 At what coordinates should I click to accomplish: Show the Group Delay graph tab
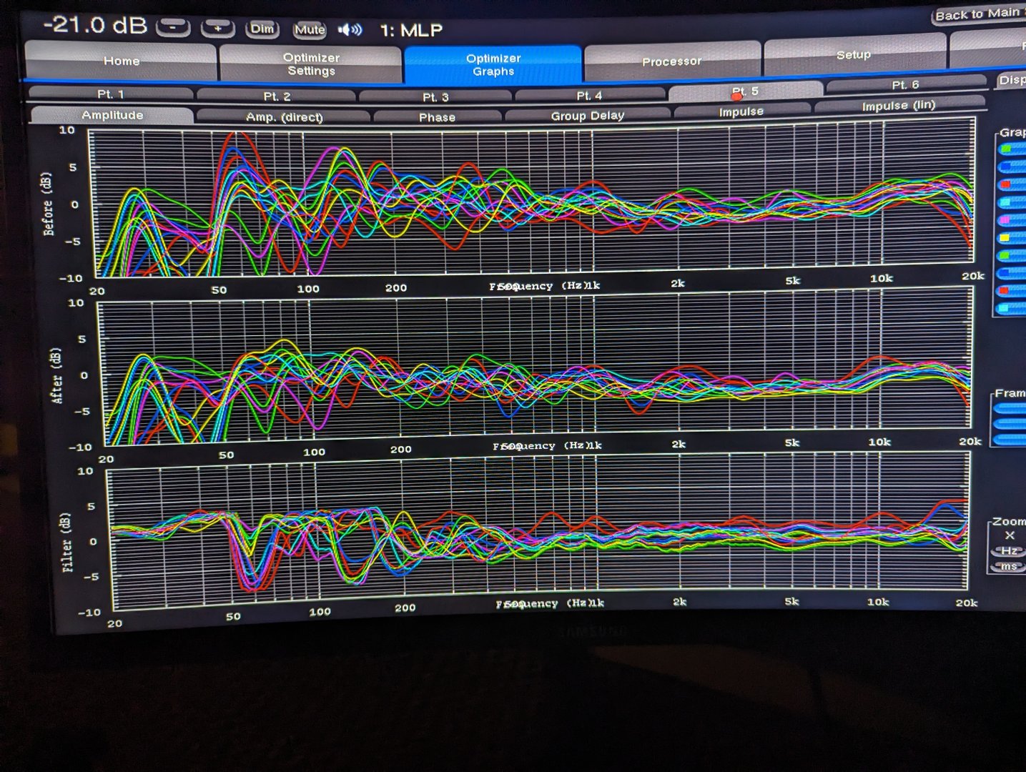click(x=587, y=116)
